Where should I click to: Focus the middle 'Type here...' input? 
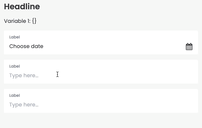(x=101, y=72)
